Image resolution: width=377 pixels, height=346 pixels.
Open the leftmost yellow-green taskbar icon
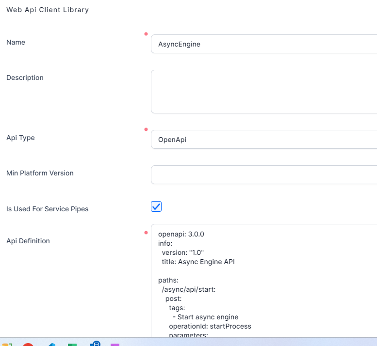(7, 344)
